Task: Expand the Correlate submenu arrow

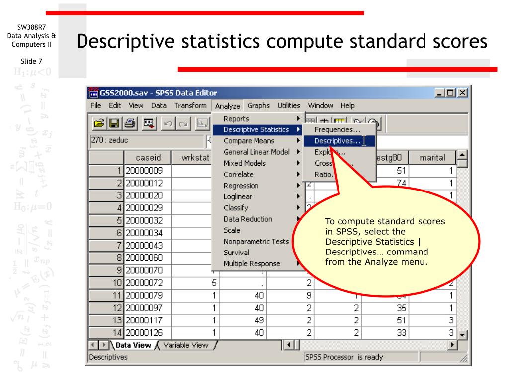Action: click(298, 174)
